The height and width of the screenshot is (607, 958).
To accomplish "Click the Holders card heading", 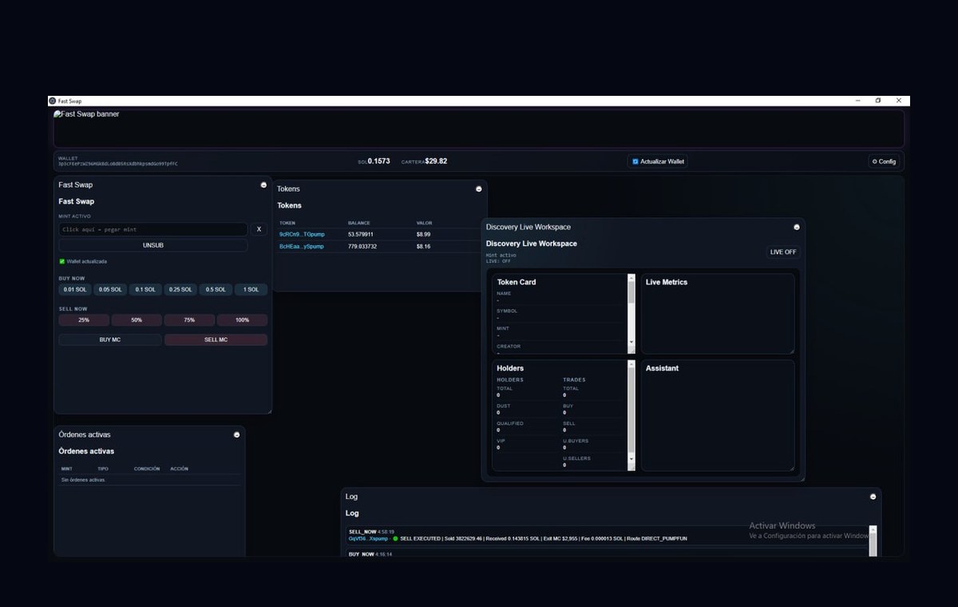I will (510, 368).
